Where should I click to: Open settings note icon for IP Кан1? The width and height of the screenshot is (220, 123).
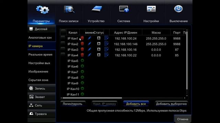tap(107, 38)
